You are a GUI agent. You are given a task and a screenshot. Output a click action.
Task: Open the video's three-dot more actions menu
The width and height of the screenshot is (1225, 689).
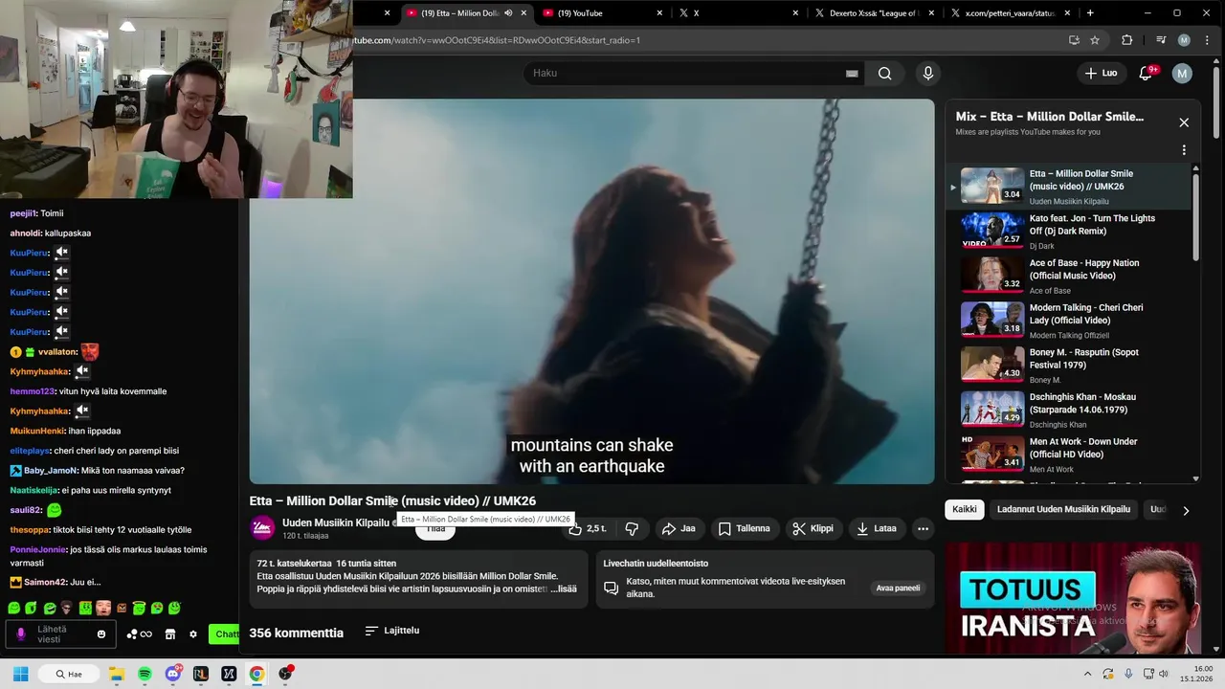(923, 528)
